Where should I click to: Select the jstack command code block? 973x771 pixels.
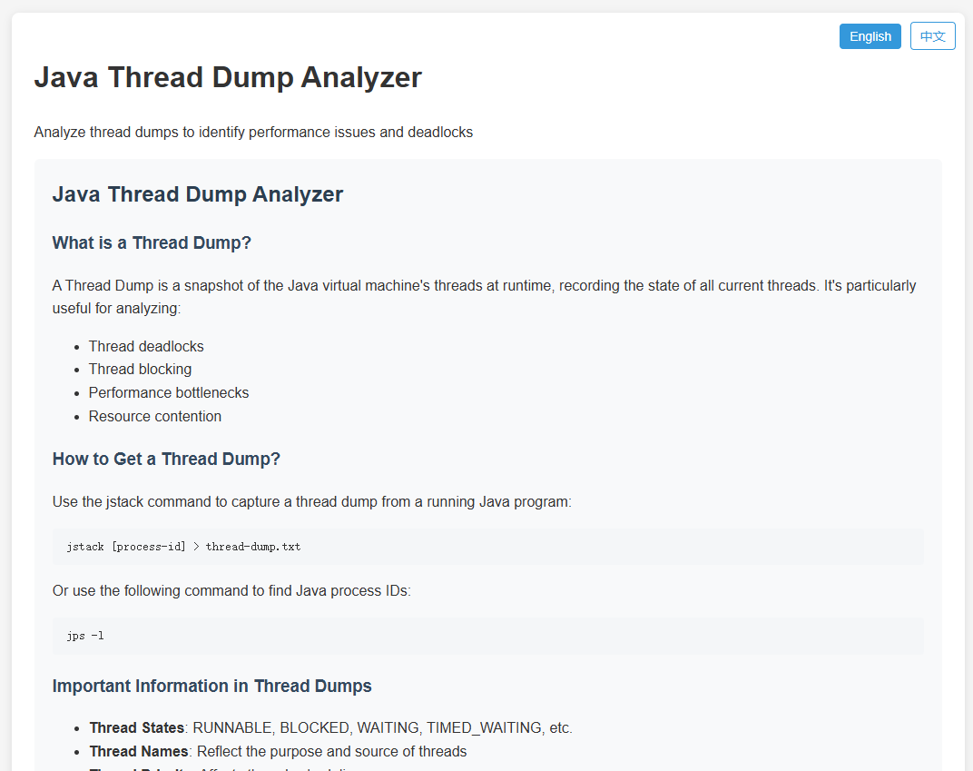pos(487,546)
